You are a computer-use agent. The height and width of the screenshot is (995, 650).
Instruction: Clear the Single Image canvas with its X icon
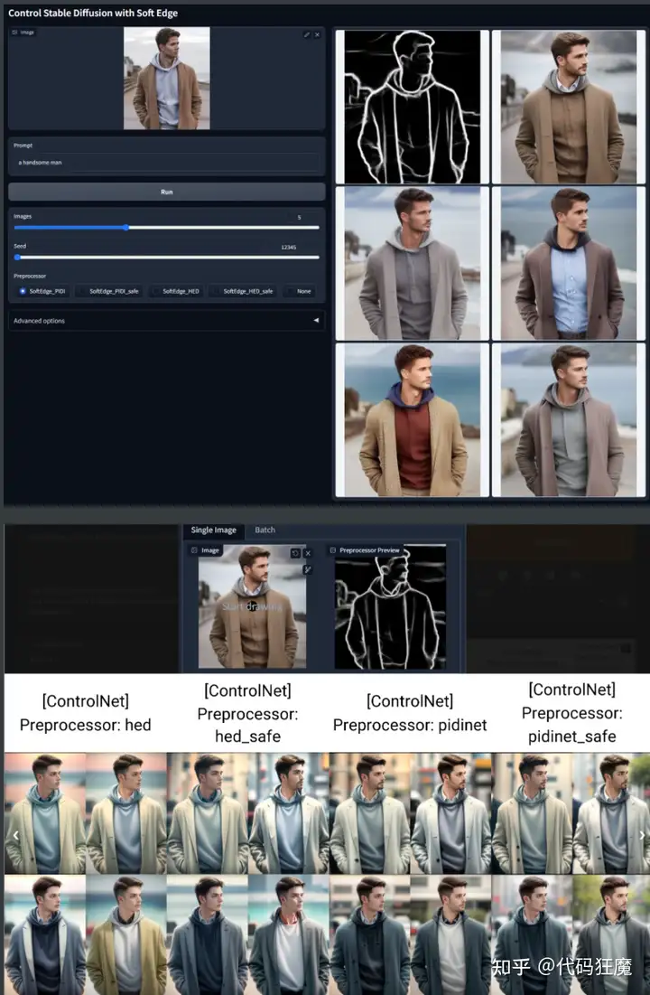pos(308,553)
